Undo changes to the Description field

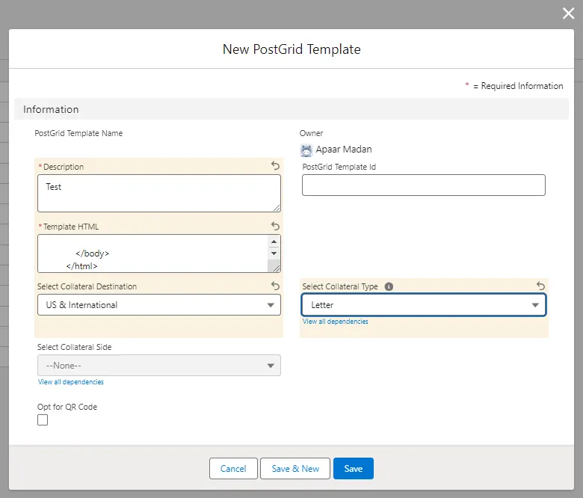(275, 166)
